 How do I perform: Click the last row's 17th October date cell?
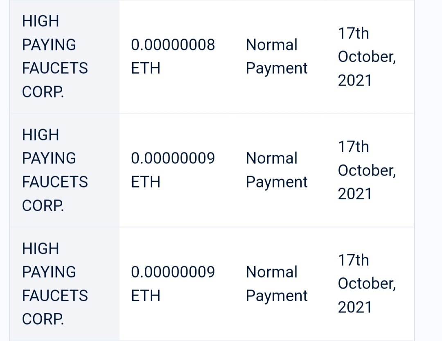[x=367, y=284]
